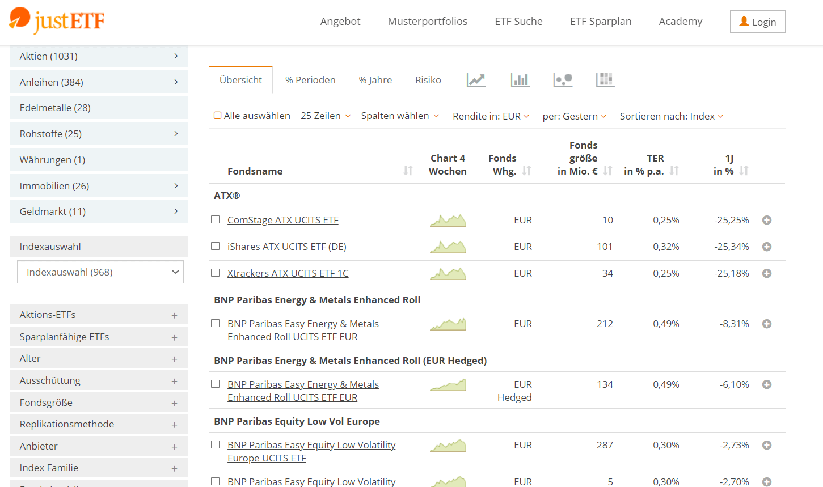Open the bubble chart view icon tab
Viewport: 823px width, 487px height.
[563, 80]
